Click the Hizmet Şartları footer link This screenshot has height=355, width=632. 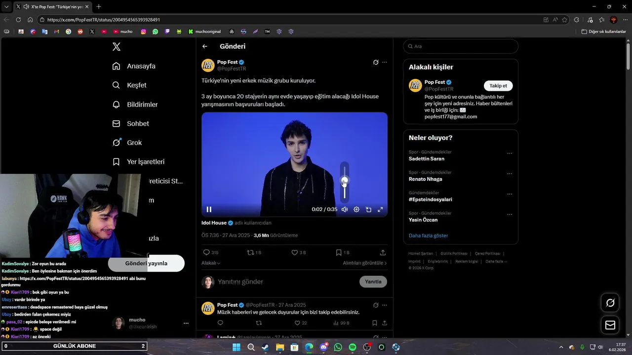pos(421,253)
